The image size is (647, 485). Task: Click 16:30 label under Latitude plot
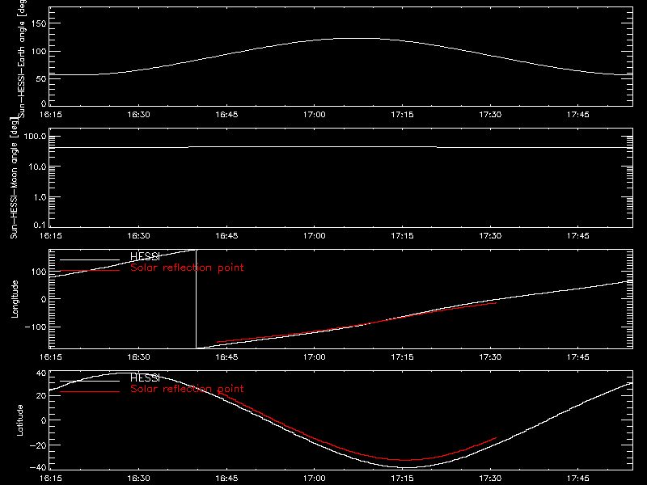tap(138, 479)
